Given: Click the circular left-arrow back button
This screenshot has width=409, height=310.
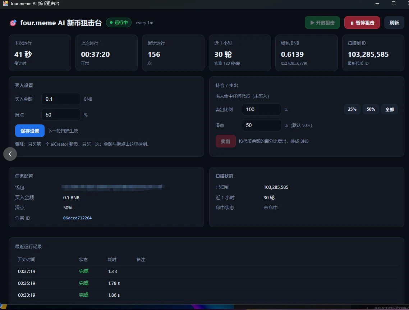Looking at the screenshot, I should point(10,154).
